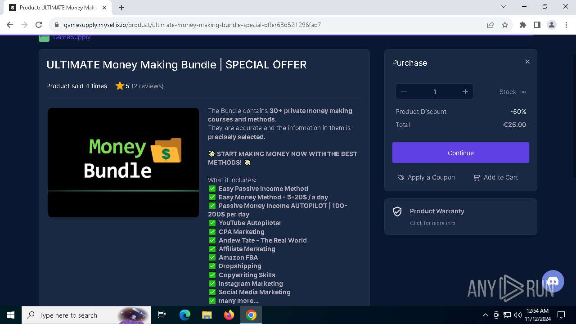The height and width of the screenshot is (324, 576).
Task: Click the Amazon FBA list item
Action: pos(238,257)
